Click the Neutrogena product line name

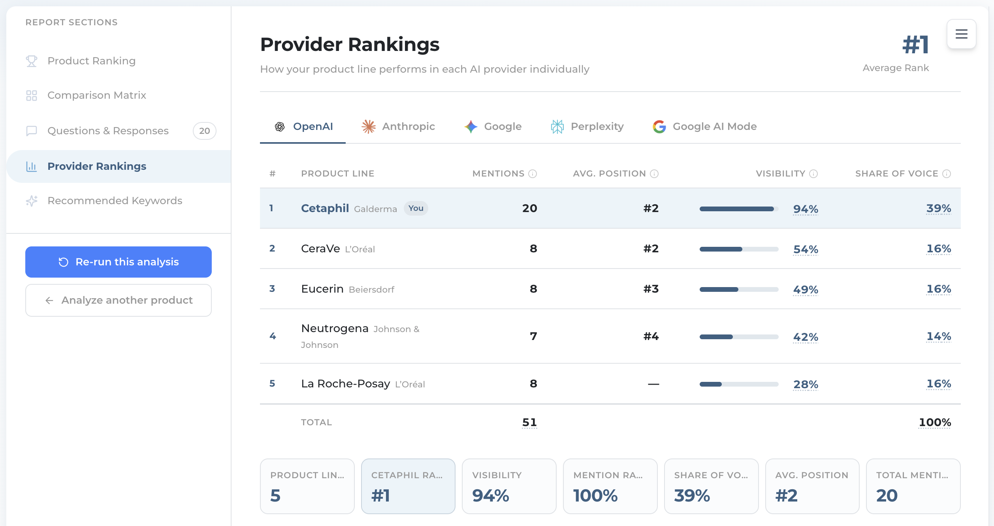335,328
